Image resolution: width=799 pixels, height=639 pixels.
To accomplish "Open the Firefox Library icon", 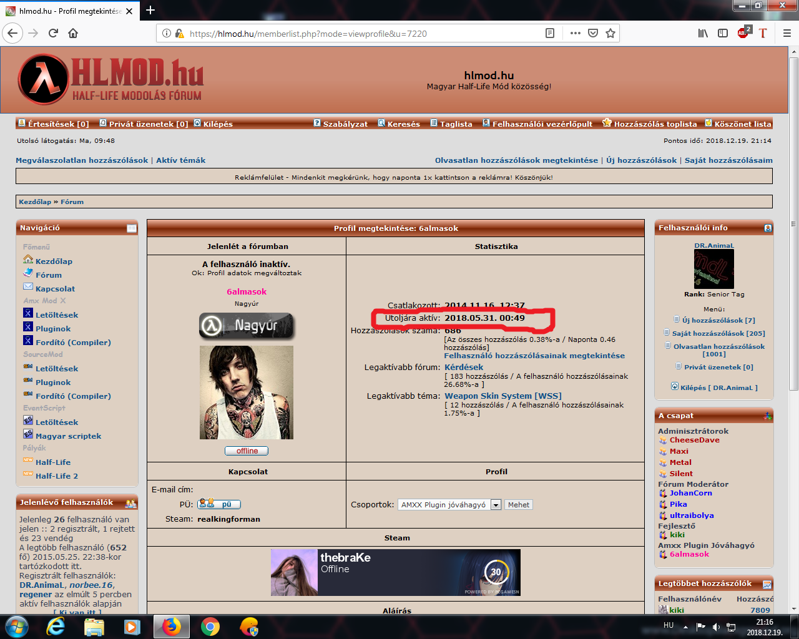I will (x=703, y=33).
